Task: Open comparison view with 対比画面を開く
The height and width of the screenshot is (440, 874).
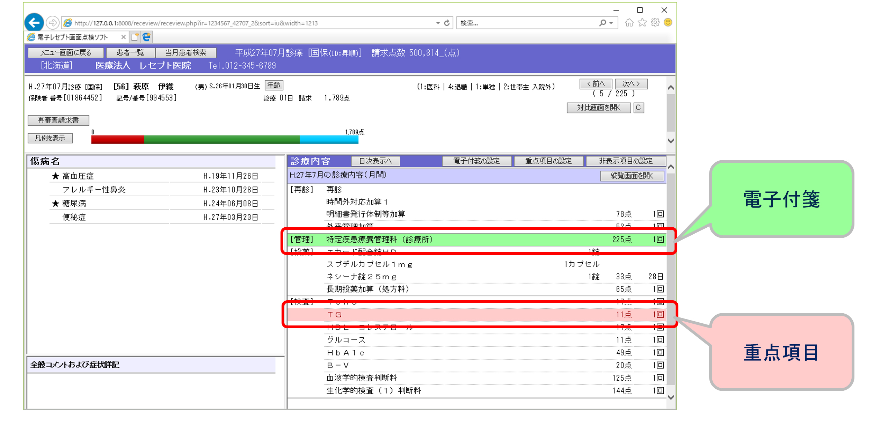Action: coord(599,108)
